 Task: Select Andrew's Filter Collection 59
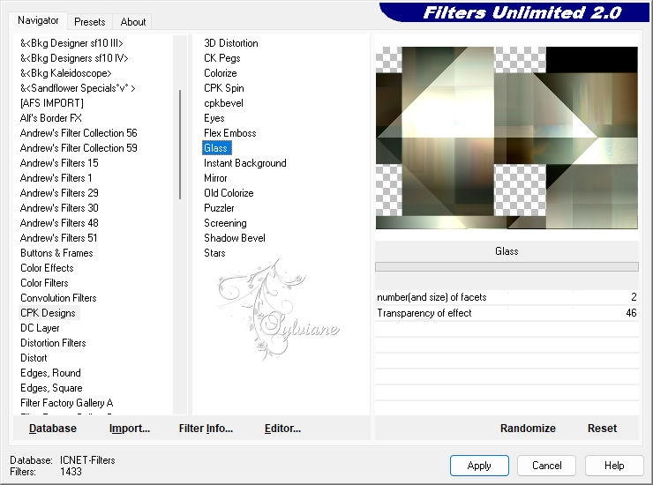click(x=79, y=148)
